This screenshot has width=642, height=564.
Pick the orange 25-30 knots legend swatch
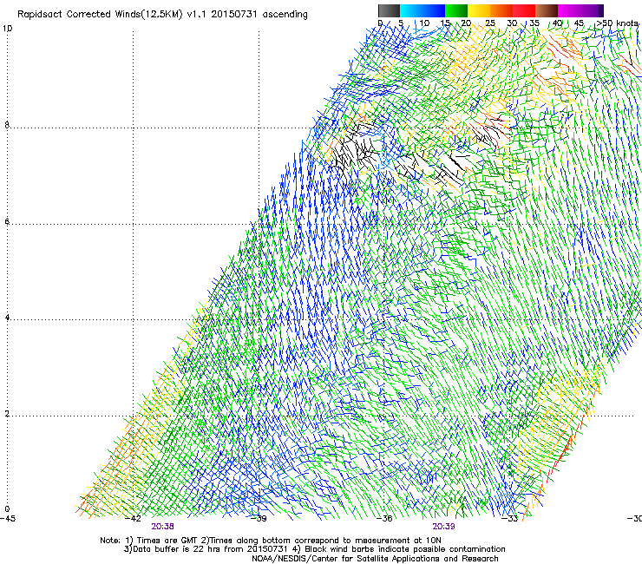[501, 10]
